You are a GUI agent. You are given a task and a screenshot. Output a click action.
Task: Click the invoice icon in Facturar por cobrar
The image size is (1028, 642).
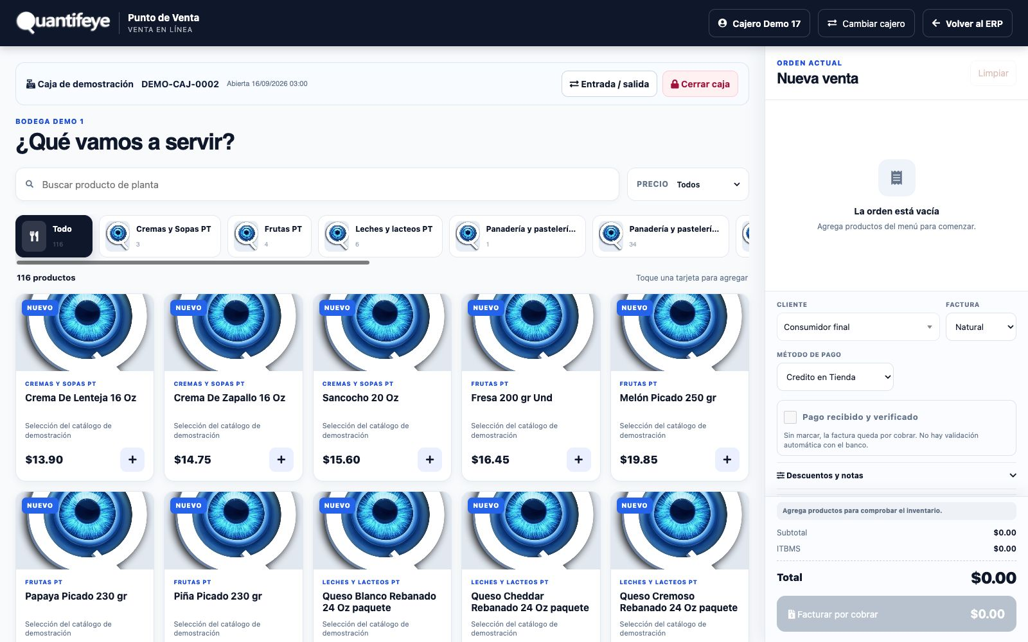792,614
